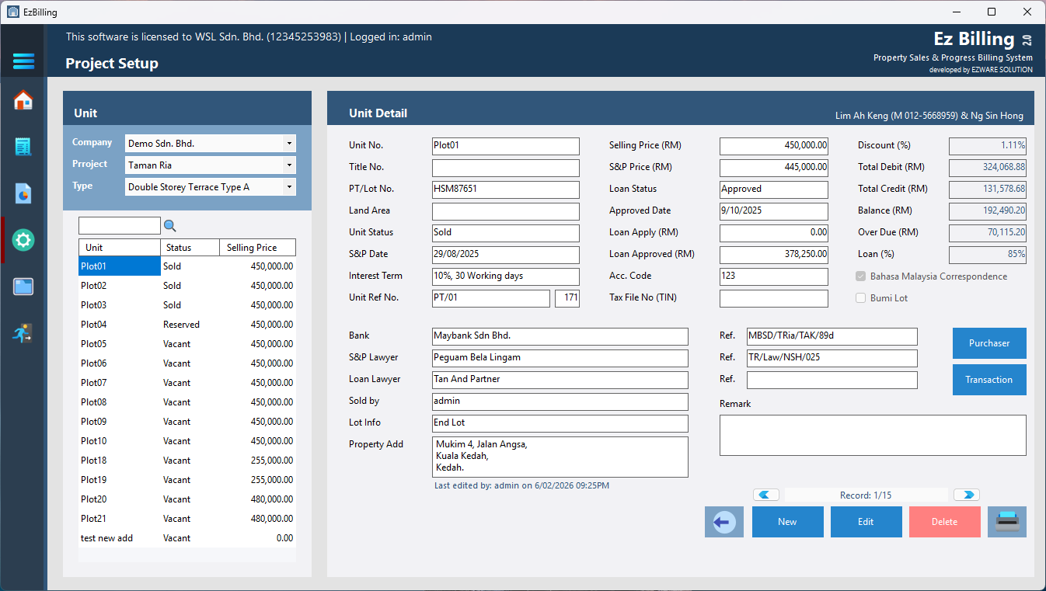
Task: Focus the unit search box
Action: (120, 226)
